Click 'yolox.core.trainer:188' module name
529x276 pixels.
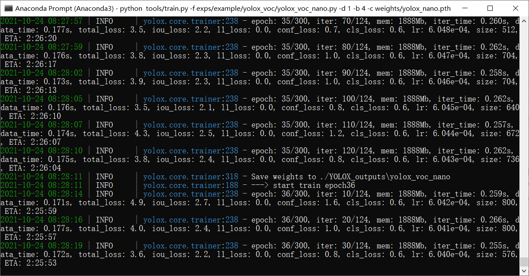point(191,185)
